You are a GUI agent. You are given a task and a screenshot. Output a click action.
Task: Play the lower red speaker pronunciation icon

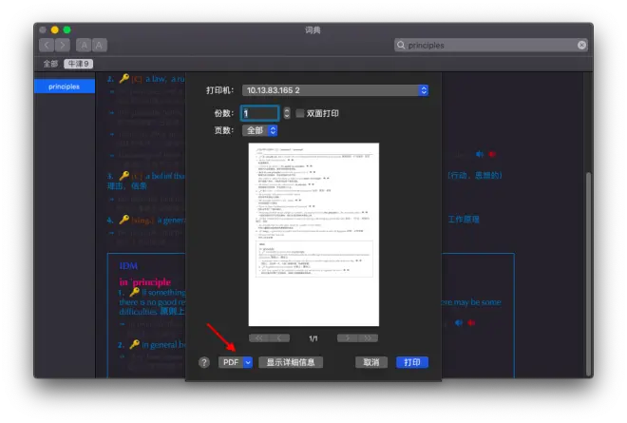(x=471, y=322)
